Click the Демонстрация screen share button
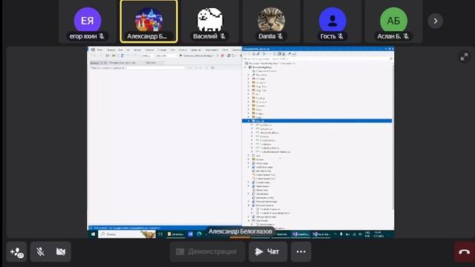This screenshot has height=267, width=475. (x=207, y=251)
